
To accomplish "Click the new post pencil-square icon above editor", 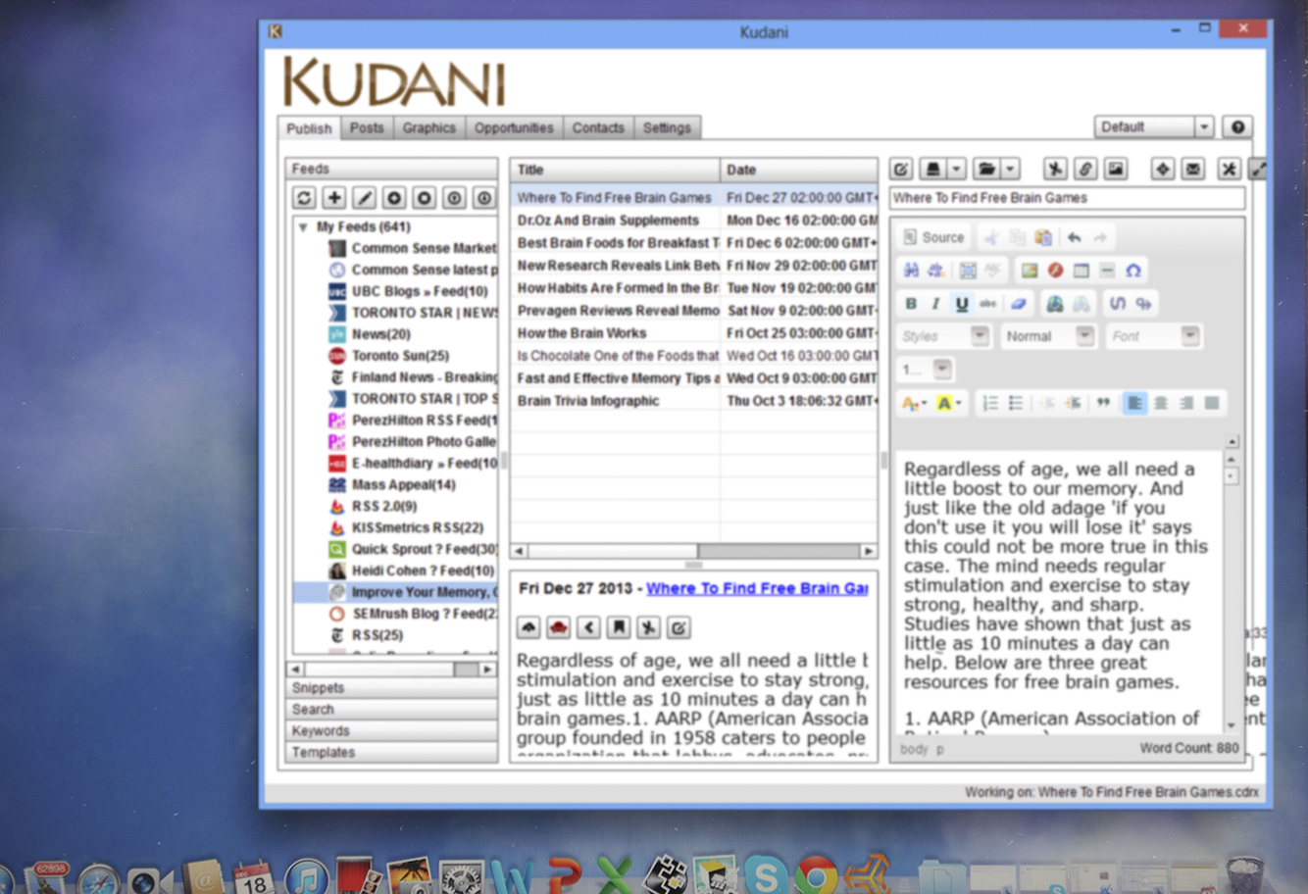I will [x=901, y=170].
